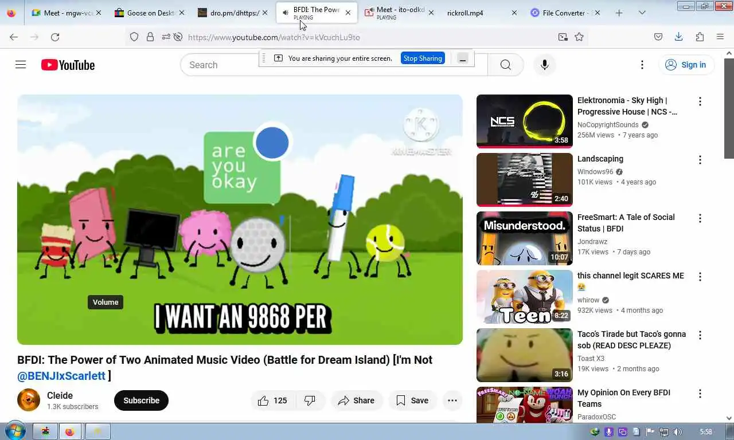Click the taskbar clock showing 5:58
734x440 pixels.
pyautogui.click(x=706, y=431)
